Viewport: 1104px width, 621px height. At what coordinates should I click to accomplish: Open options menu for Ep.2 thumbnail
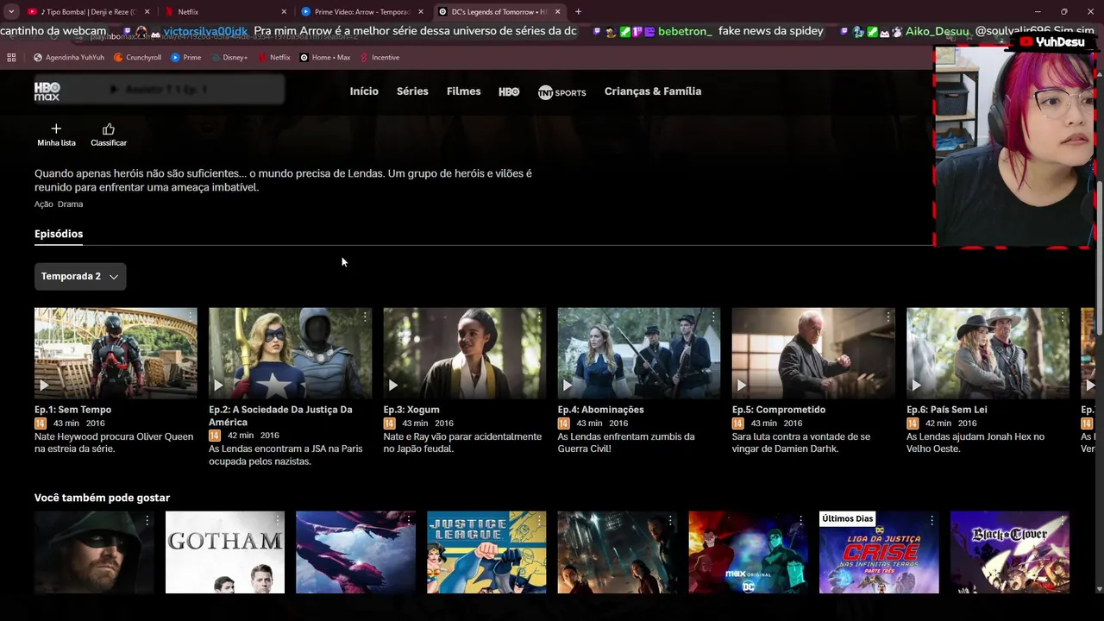pyautogui.click(x=365, y=317)
